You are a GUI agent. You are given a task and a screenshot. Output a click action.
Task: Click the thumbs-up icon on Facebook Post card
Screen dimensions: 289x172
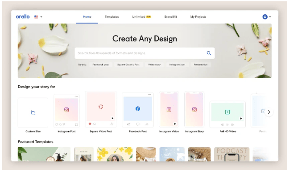[128, 124]
